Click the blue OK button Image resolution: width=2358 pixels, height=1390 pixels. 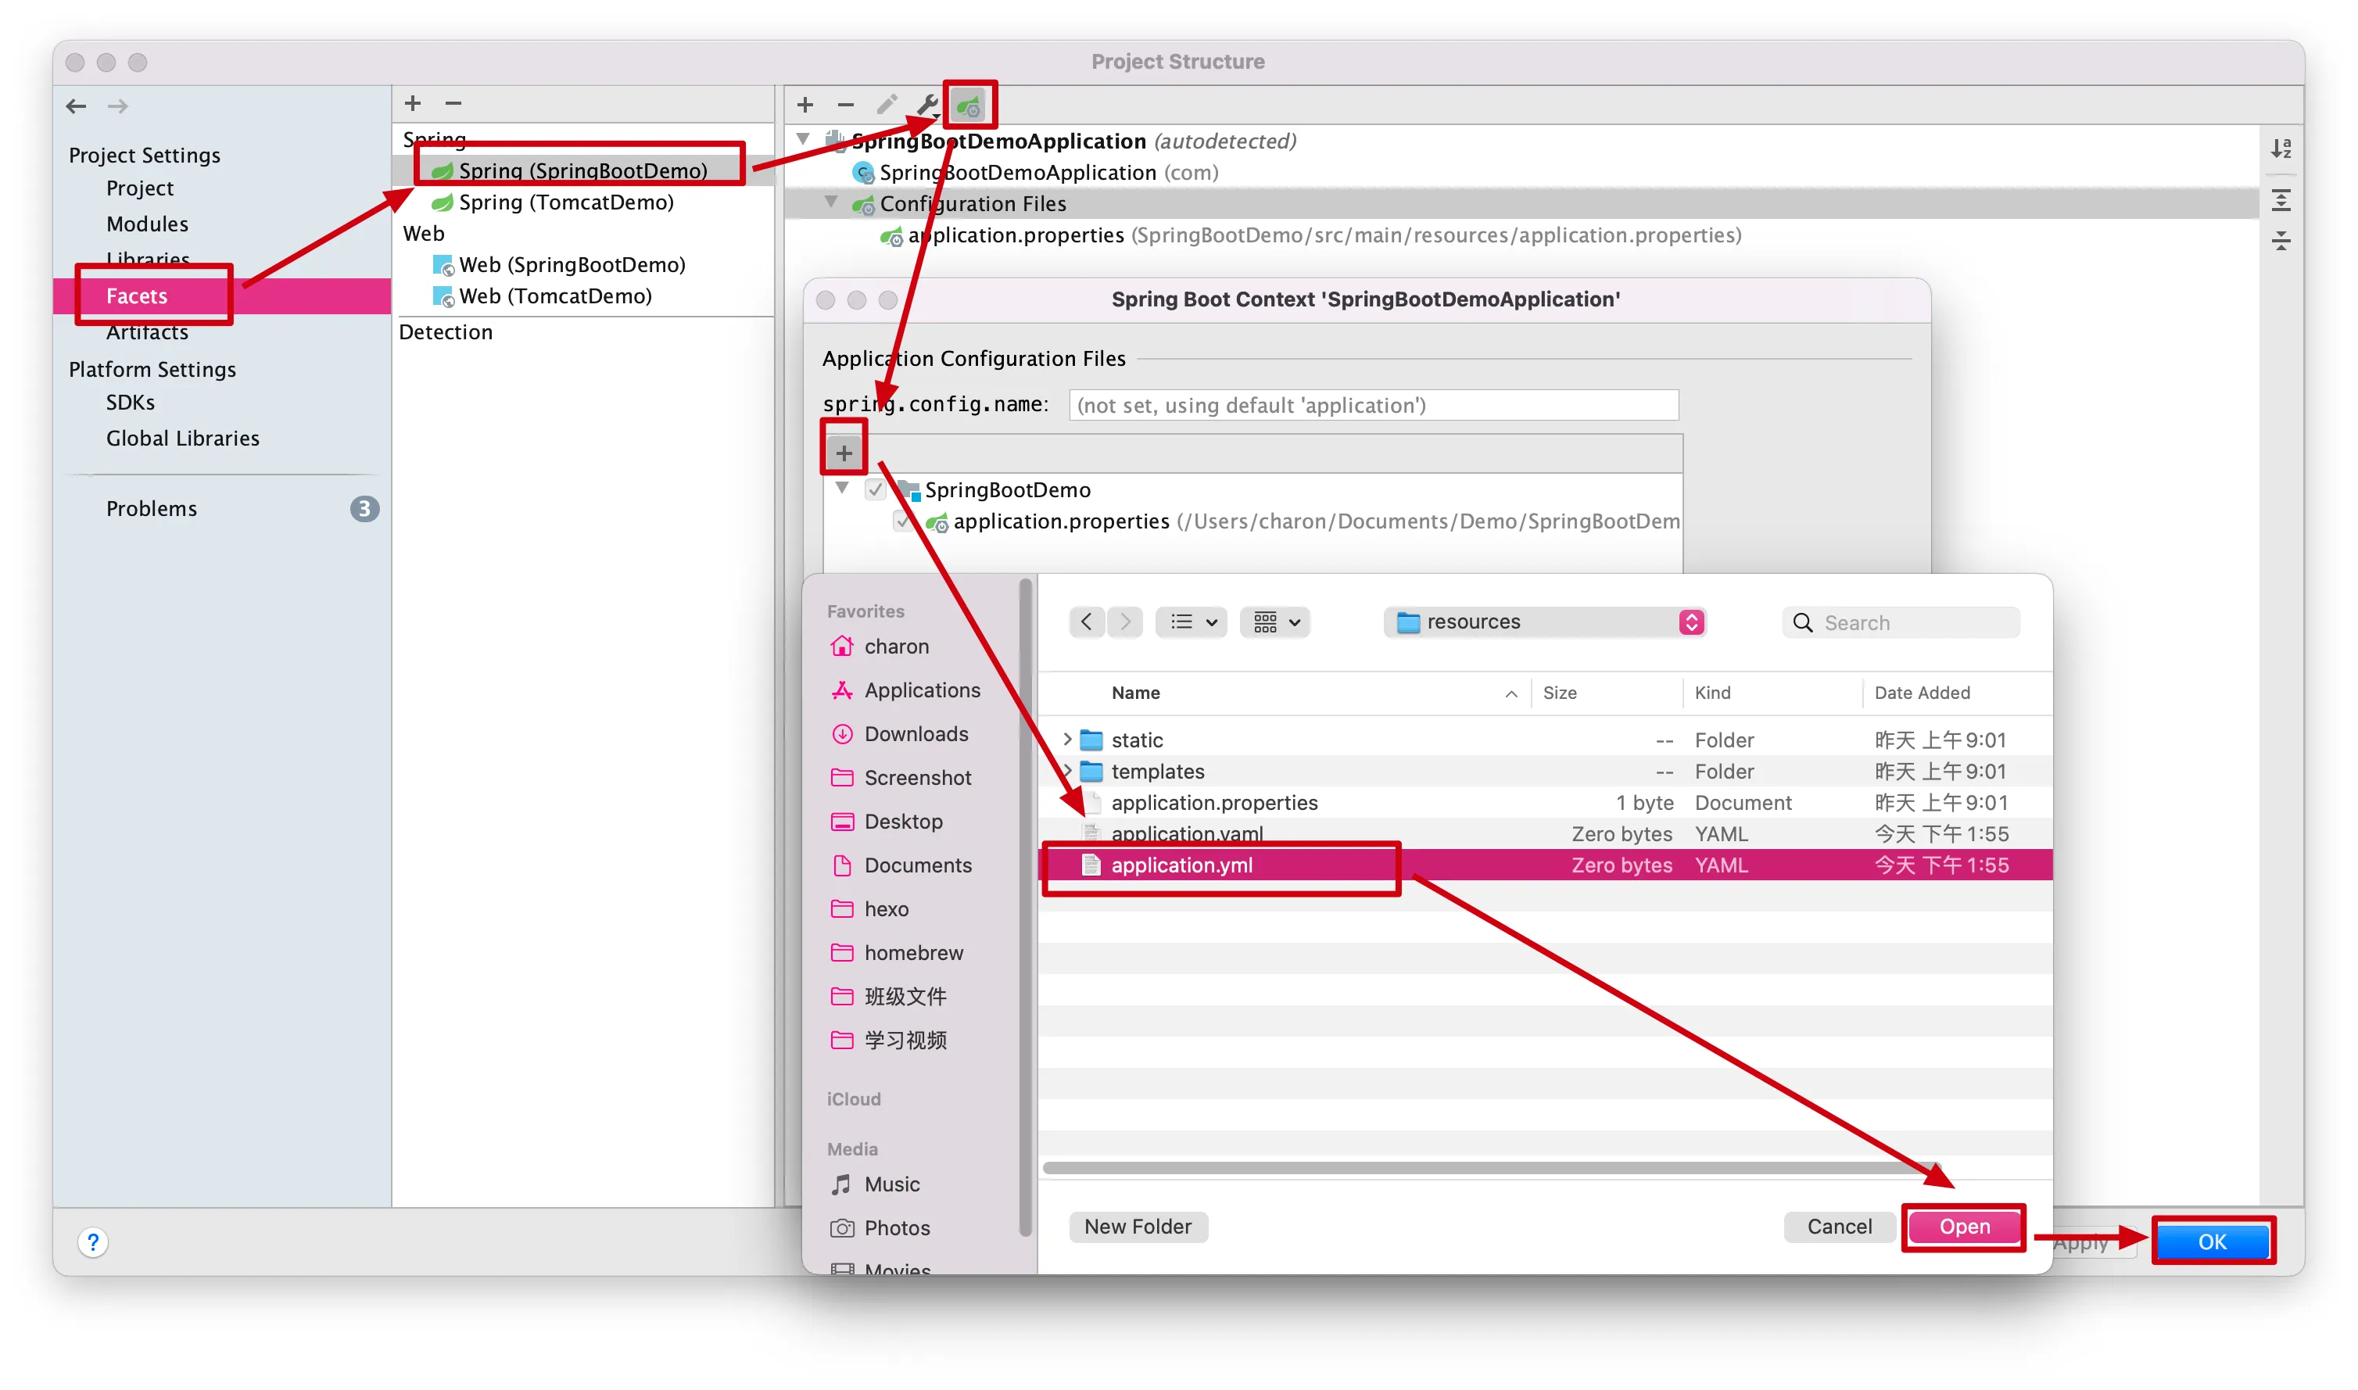point(2213,1242)
